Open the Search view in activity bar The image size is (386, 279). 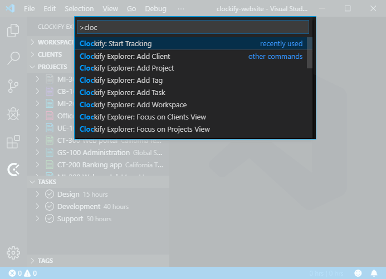[13, 58]
